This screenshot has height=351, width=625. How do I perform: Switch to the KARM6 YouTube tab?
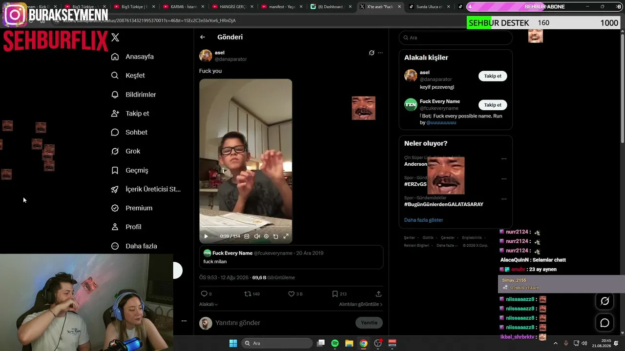tap(183, 7)
